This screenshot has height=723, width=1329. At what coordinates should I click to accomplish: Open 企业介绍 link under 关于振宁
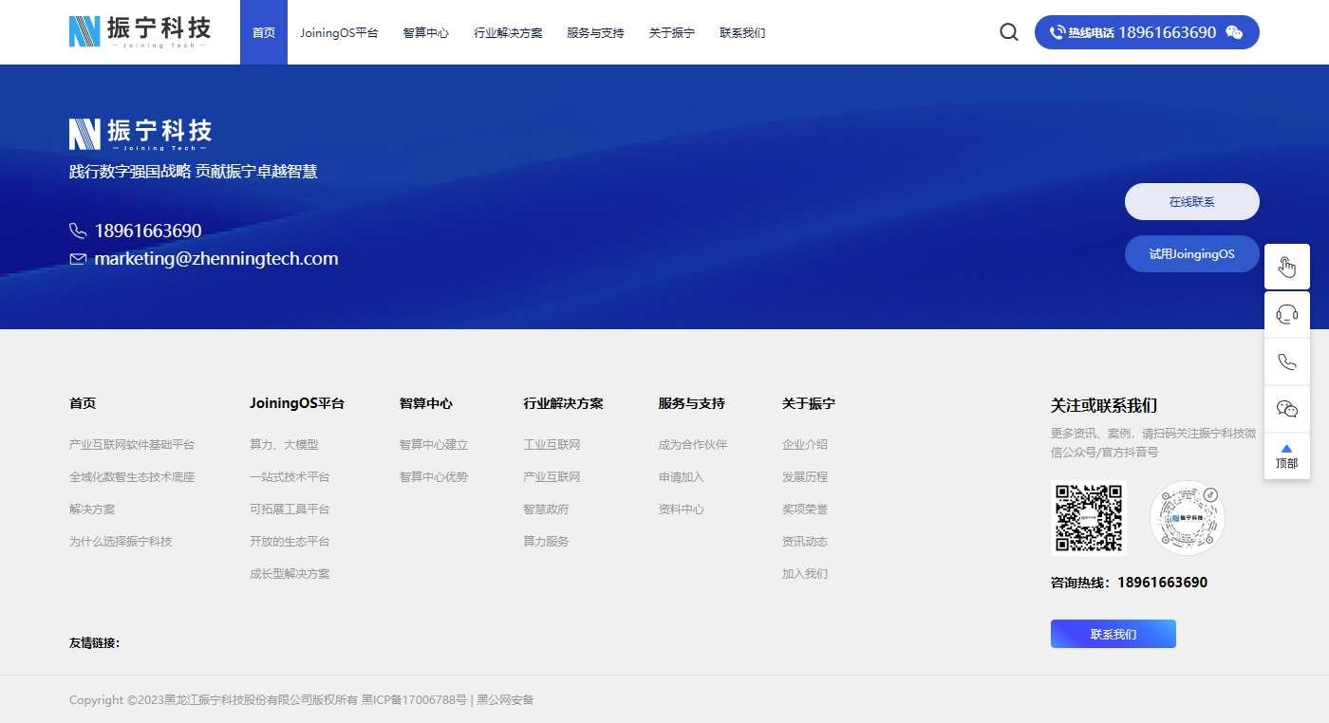pos(804,445)
